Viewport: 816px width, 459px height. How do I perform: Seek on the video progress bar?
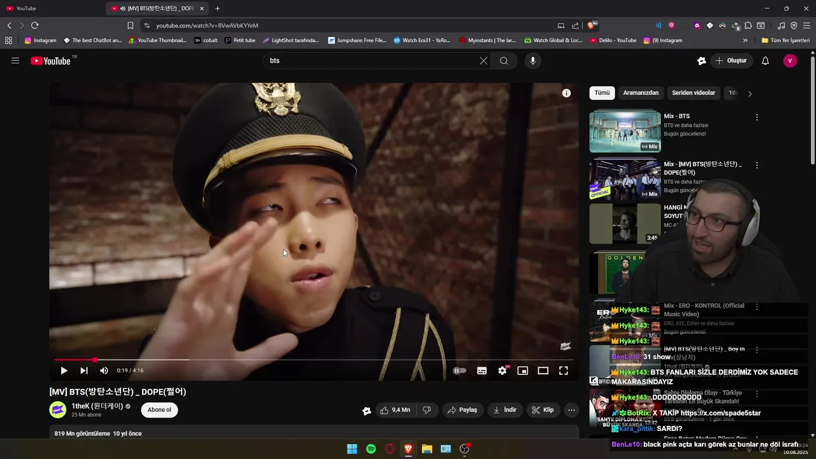pyautogui.click(x=314, y=360)
